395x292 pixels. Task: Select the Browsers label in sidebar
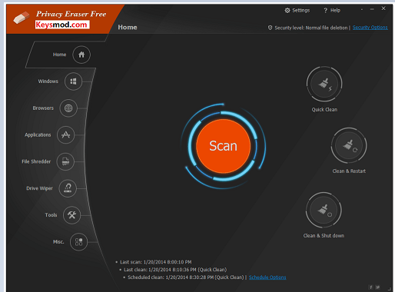click(43, 108)
